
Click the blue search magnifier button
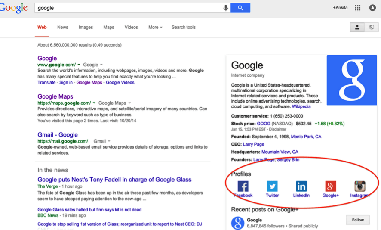click(x=240, y=8)
